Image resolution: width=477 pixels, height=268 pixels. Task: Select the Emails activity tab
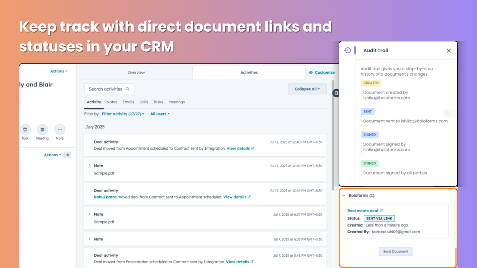pyautogui.click(x=128, y=102)
